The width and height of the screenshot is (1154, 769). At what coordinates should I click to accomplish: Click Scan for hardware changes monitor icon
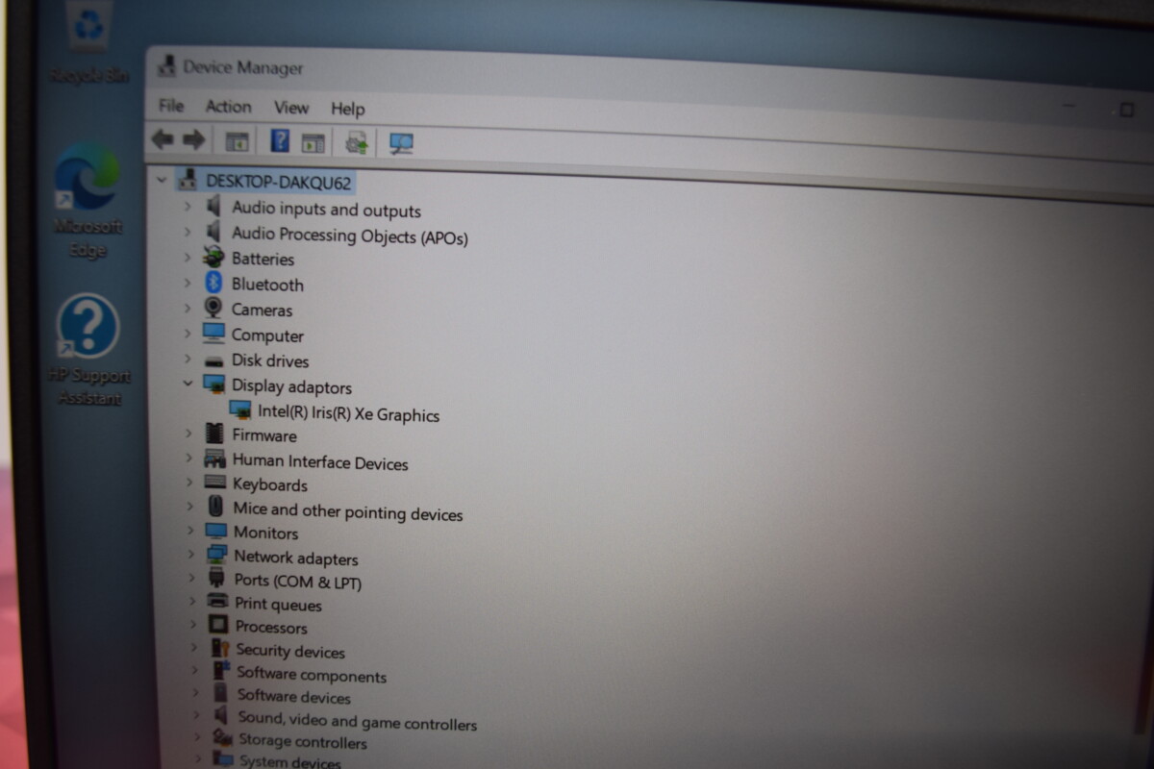point(401,143)
